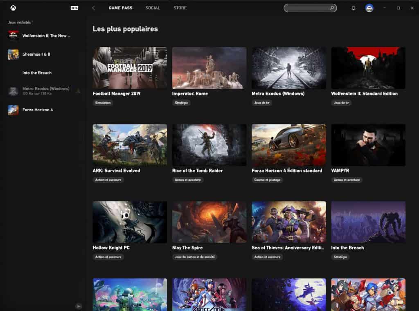Go back with the arrow icon
Viewport: 419px width, 311px height.
93,8
